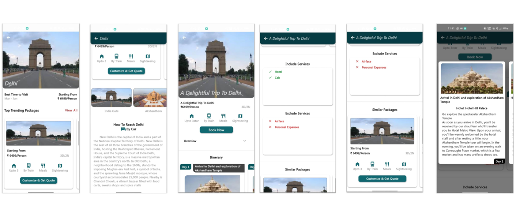Tap Meals icon in Top Trending Packages card
The width and height of the screenshot is (516, 218).
(x=43, y=166)
